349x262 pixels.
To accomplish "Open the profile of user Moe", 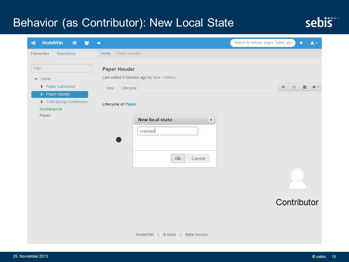I will click(157, 78).
